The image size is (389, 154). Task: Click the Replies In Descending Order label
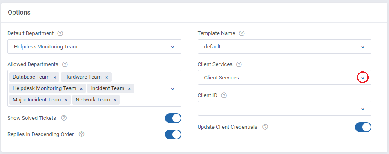click(x=41, y=134)
